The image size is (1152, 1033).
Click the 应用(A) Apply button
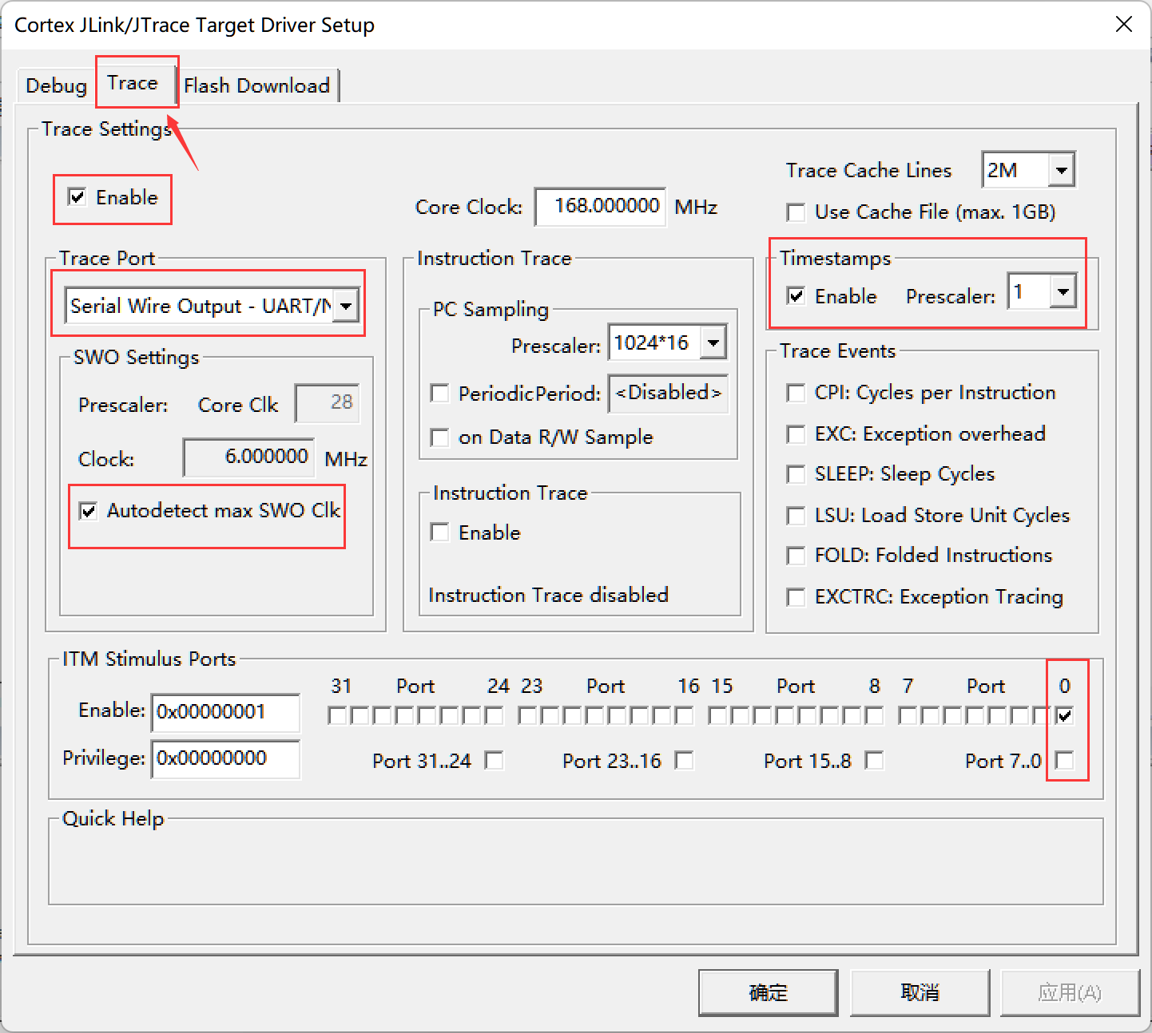pos(1070,992)
